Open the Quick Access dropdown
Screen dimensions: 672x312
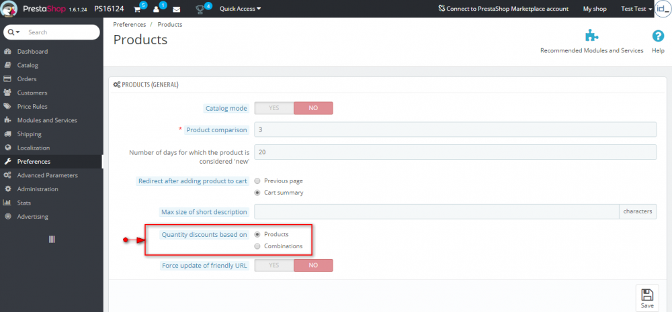(x=240, y=9)
